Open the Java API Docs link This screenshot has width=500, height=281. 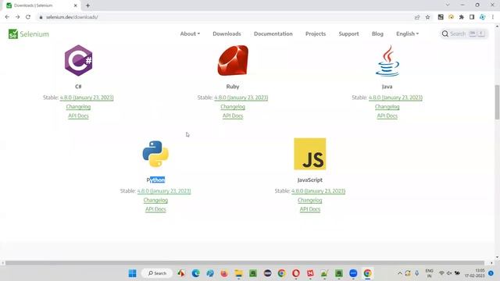pyautogui.click(x=387, y=116)
